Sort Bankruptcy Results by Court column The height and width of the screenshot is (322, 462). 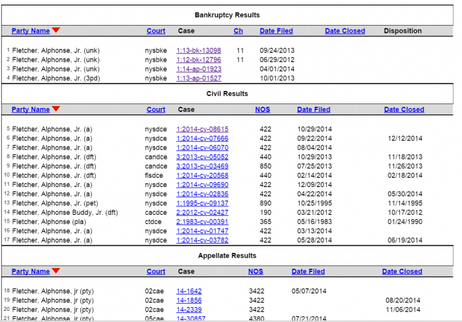pos(156,31)
